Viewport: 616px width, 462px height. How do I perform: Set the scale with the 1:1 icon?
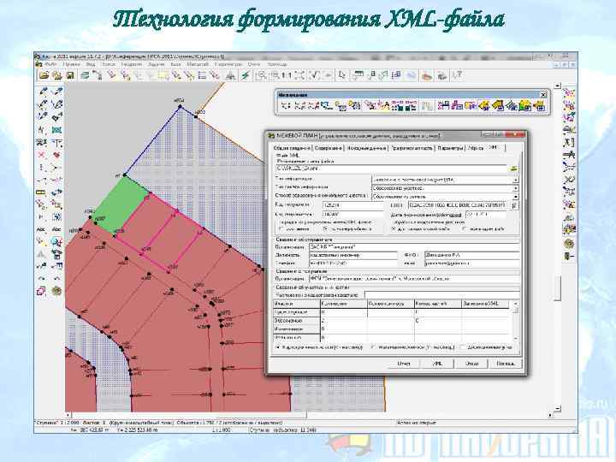(287, 75)
